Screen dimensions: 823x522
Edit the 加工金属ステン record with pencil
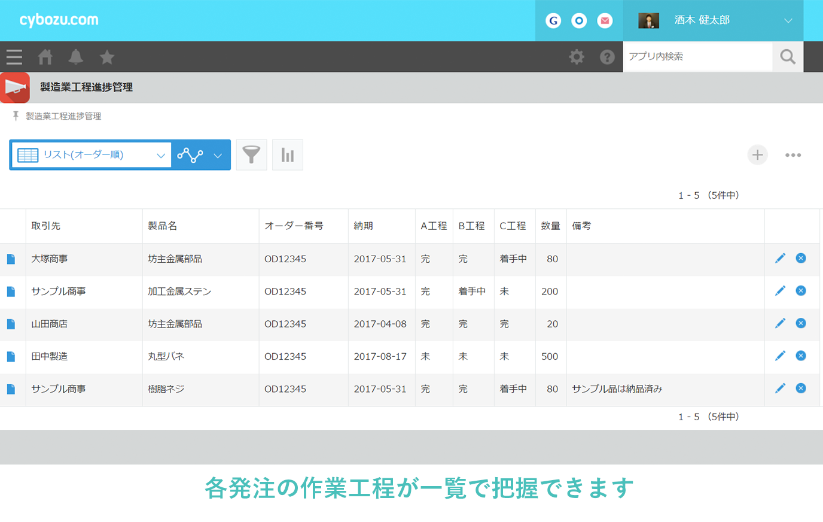pyautogui.click(x=780, y=290)
